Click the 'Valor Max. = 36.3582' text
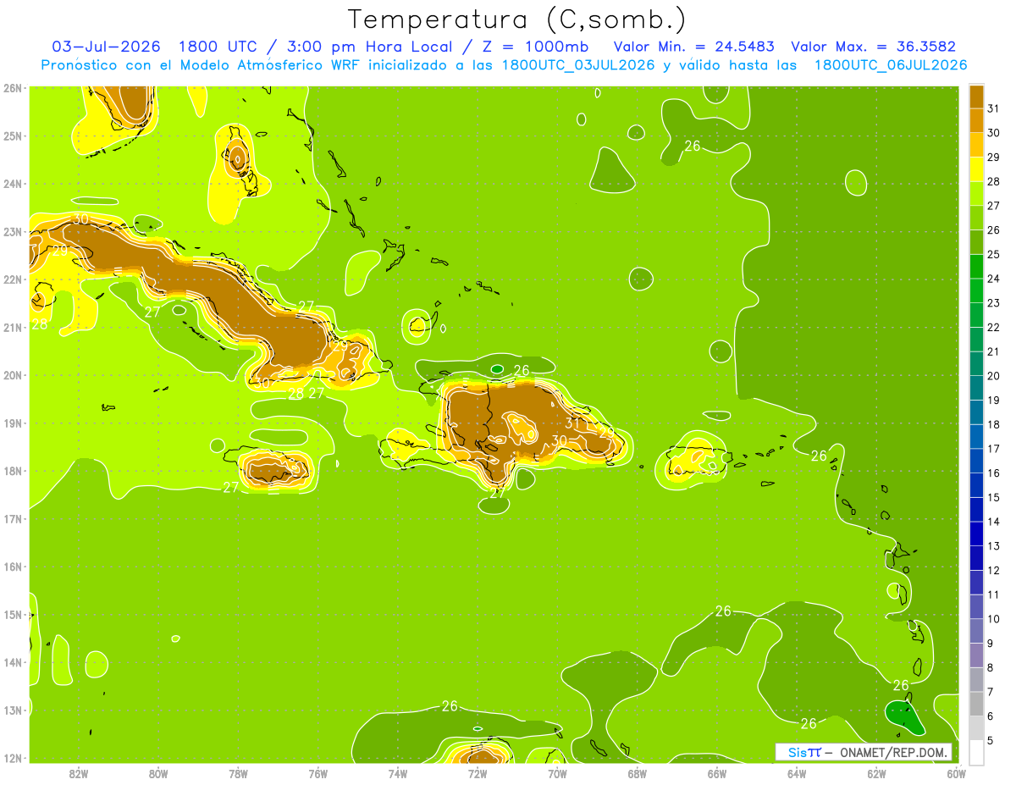 point(874,47)
